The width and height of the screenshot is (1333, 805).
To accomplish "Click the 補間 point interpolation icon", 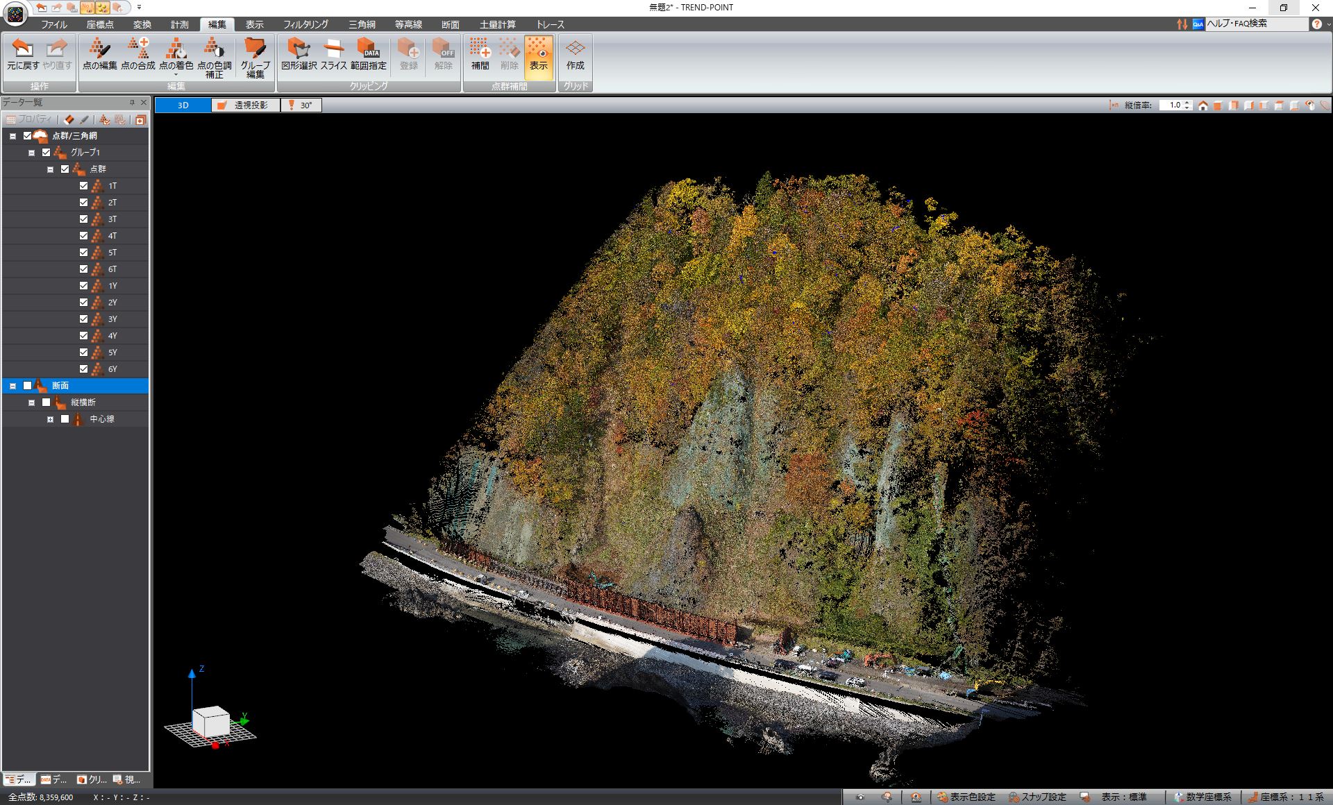I will click(480, 54).
